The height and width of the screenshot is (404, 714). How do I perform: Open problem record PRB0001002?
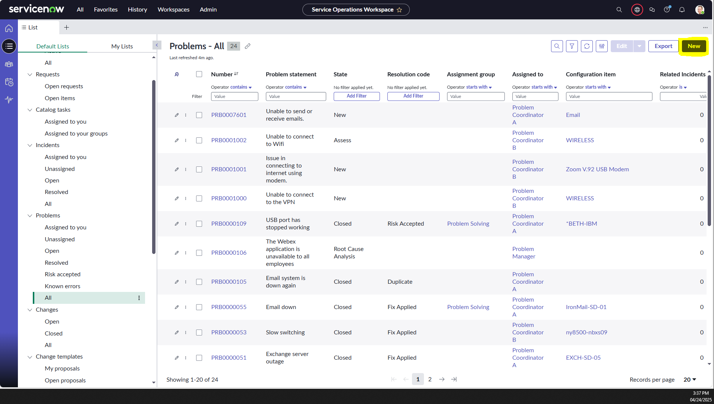point(229,140)
